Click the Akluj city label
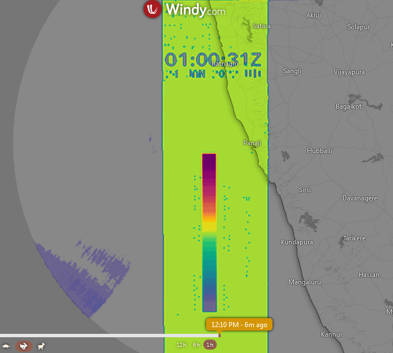The width and height of the screenshot is (393, 353). [x=314, y=15]
